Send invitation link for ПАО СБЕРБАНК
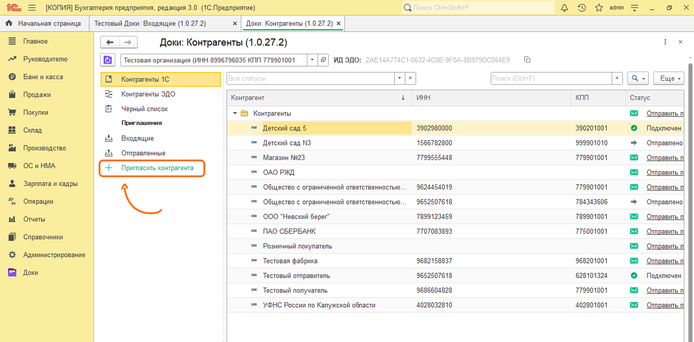This screenshot has height=342, width=694. (665, 231)
